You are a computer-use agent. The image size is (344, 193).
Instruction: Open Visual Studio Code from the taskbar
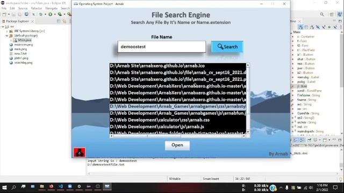(x=61, y=187)
